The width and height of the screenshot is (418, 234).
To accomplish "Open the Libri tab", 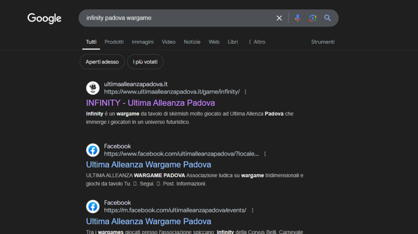I will [233, 42].
